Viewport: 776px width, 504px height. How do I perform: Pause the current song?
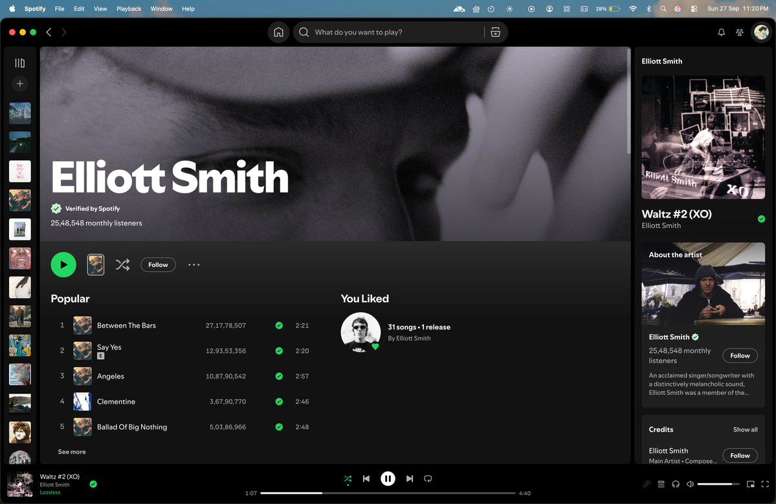[x=388, y=478]
